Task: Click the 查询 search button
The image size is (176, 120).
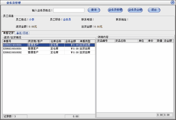Action: click(94, 10)
